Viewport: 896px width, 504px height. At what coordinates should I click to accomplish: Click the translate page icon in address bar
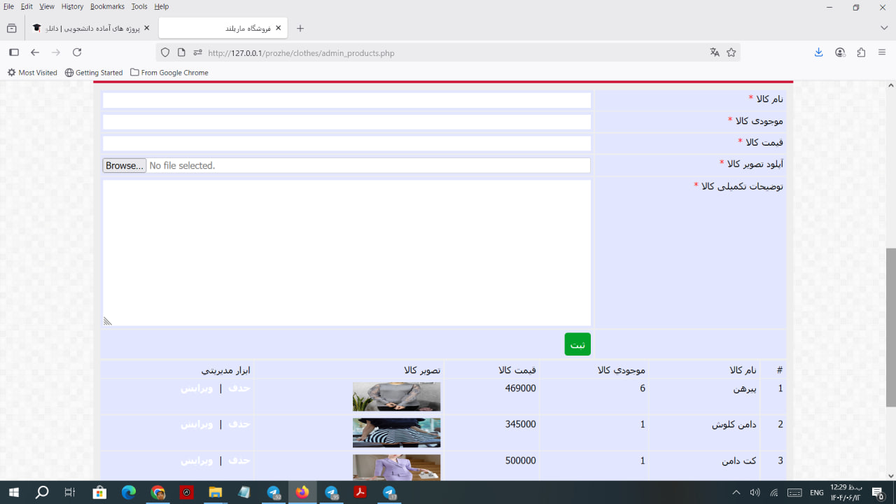[715, 52]
